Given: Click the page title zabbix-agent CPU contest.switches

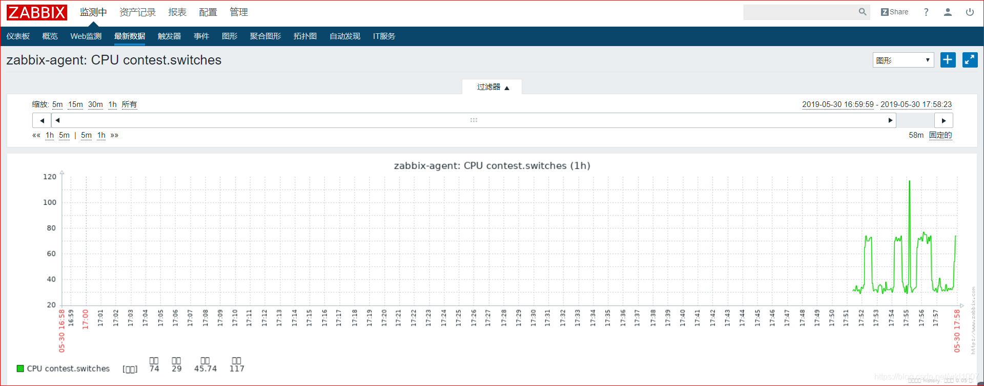Looking at the screenshot, I should tap(114, 60).
